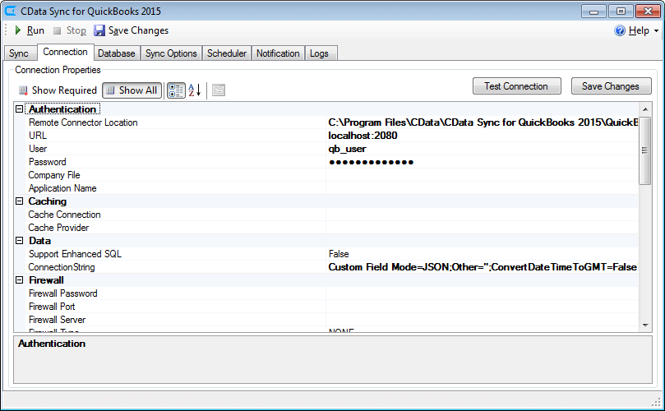
Task: Collapse the Authentication category
Action: [x=20, y=109]
